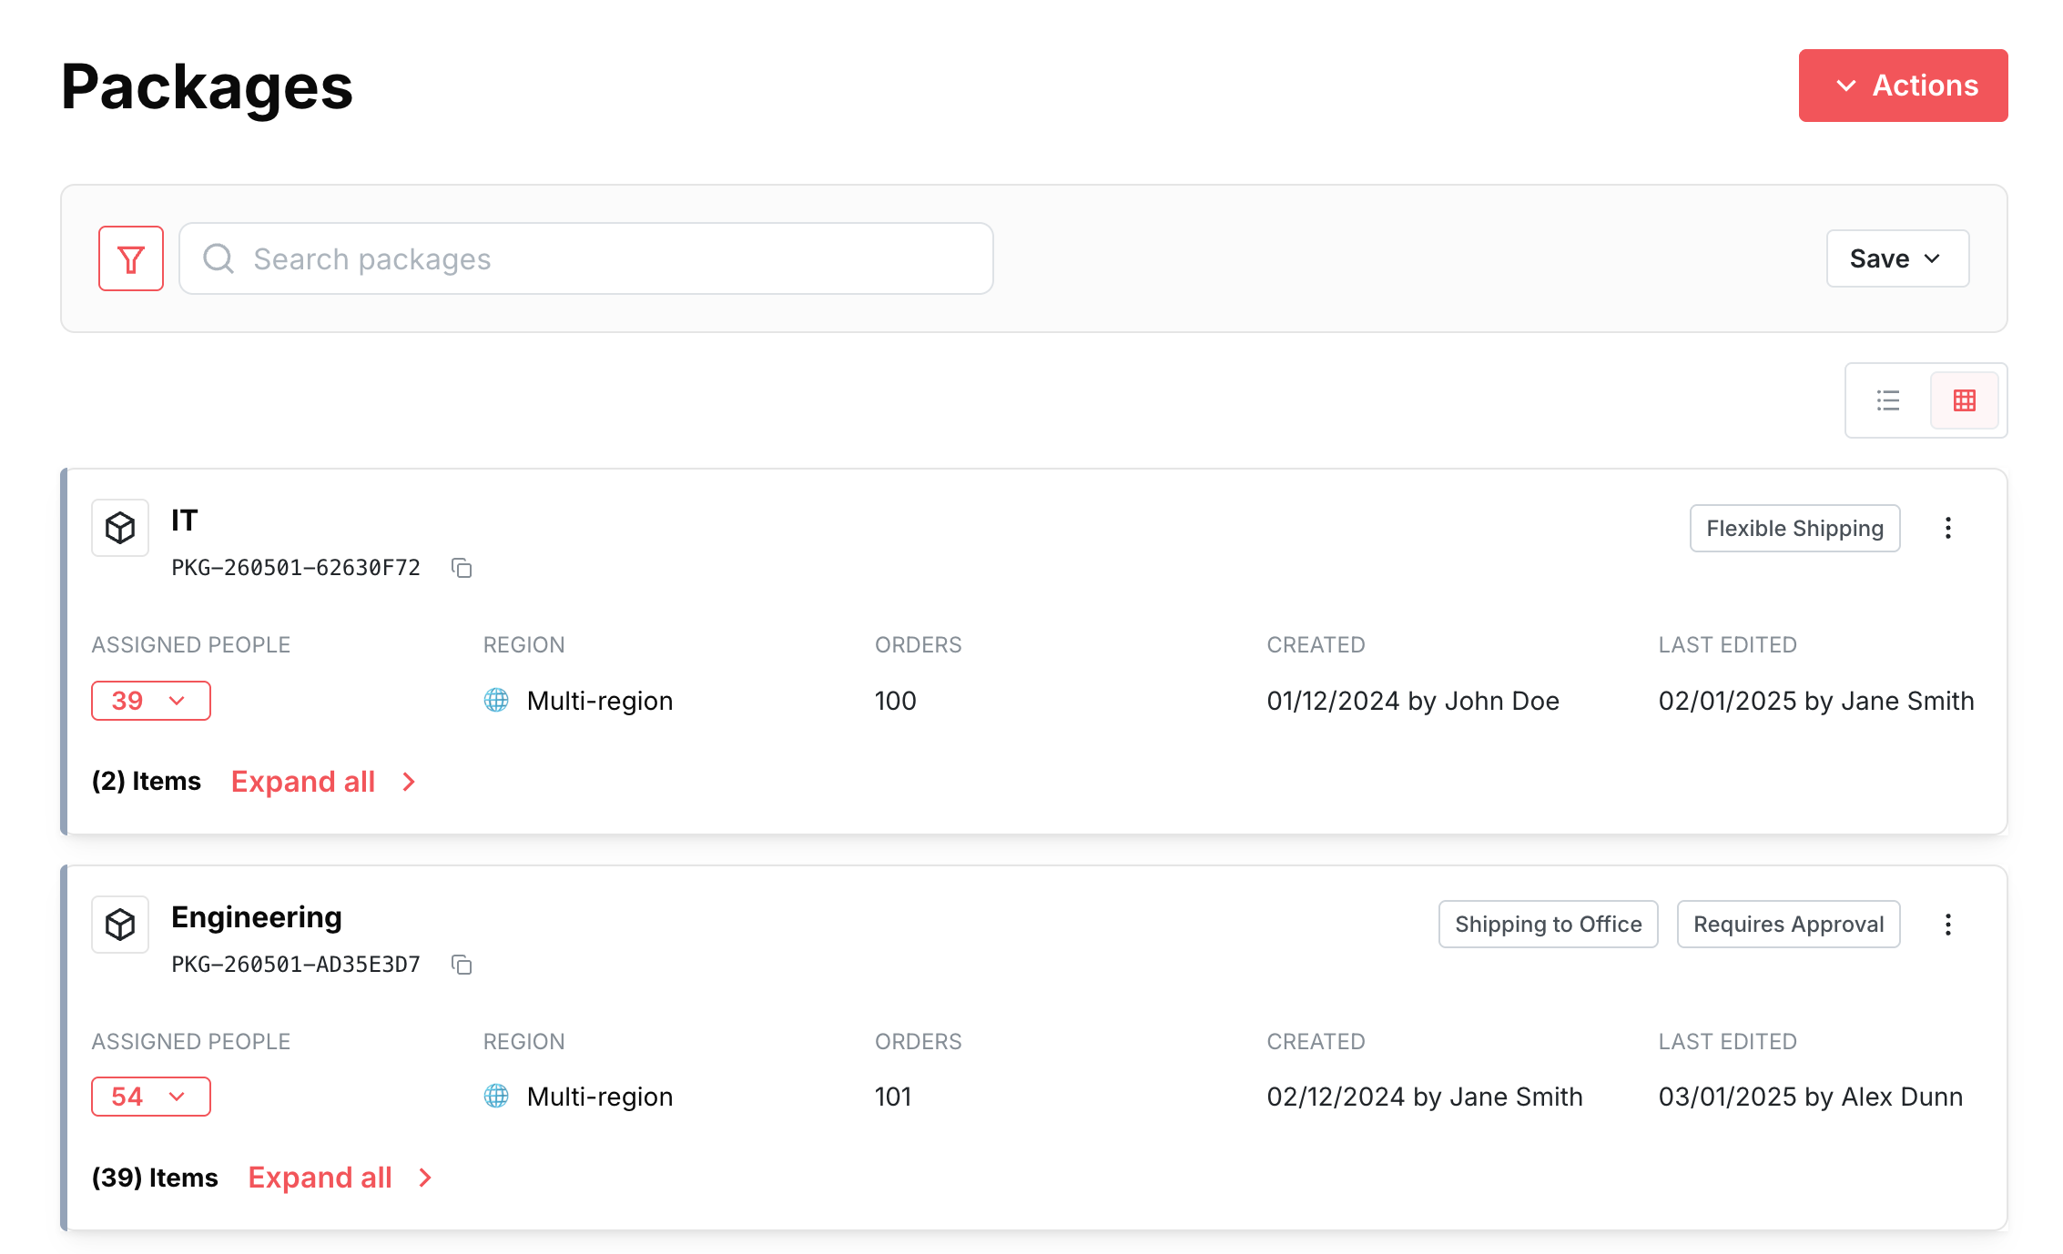This screenshot has width=2063, height=1254.
Task: Open the Save dropdown
Action: [1897, 258]
